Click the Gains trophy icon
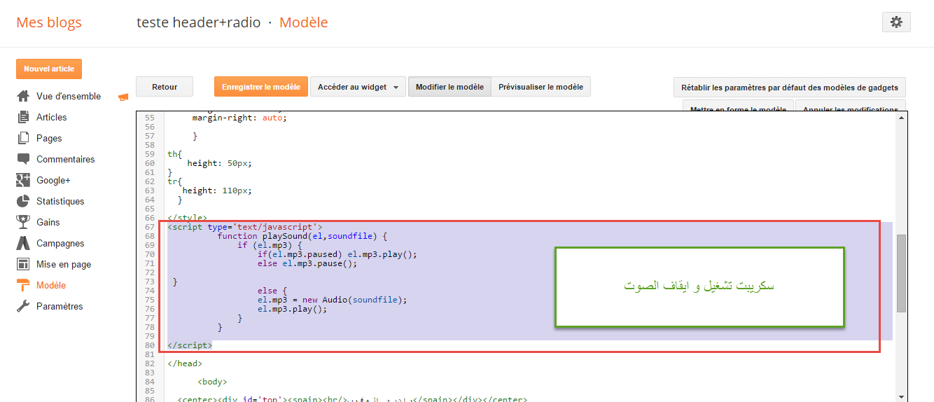This screenshot has width=934, height=402. click(x=23, y=222)
